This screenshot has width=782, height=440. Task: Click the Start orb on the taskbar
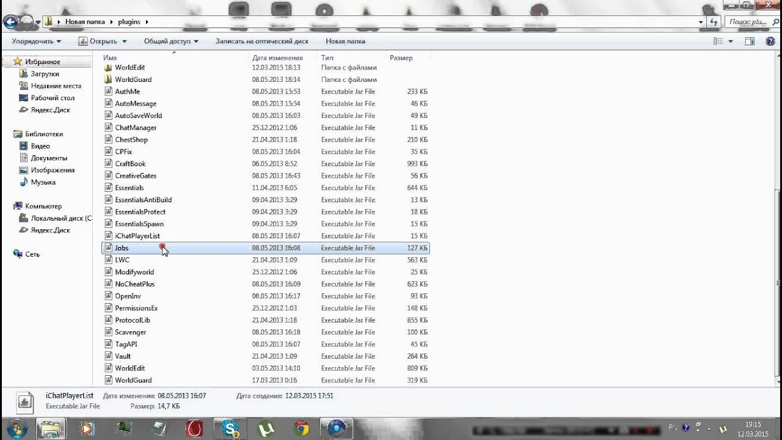[16, 428]
